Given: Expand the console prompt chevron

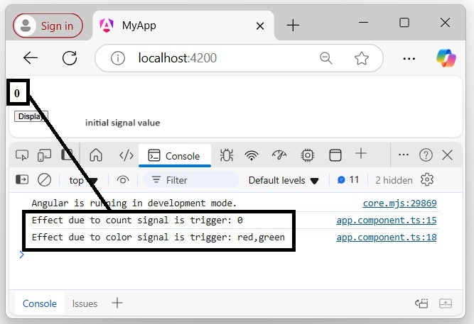Looking at the screenshot, I should coord(21,255).
